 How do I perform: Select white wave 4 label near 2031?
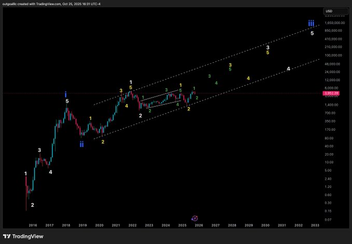tap(289, 69)
